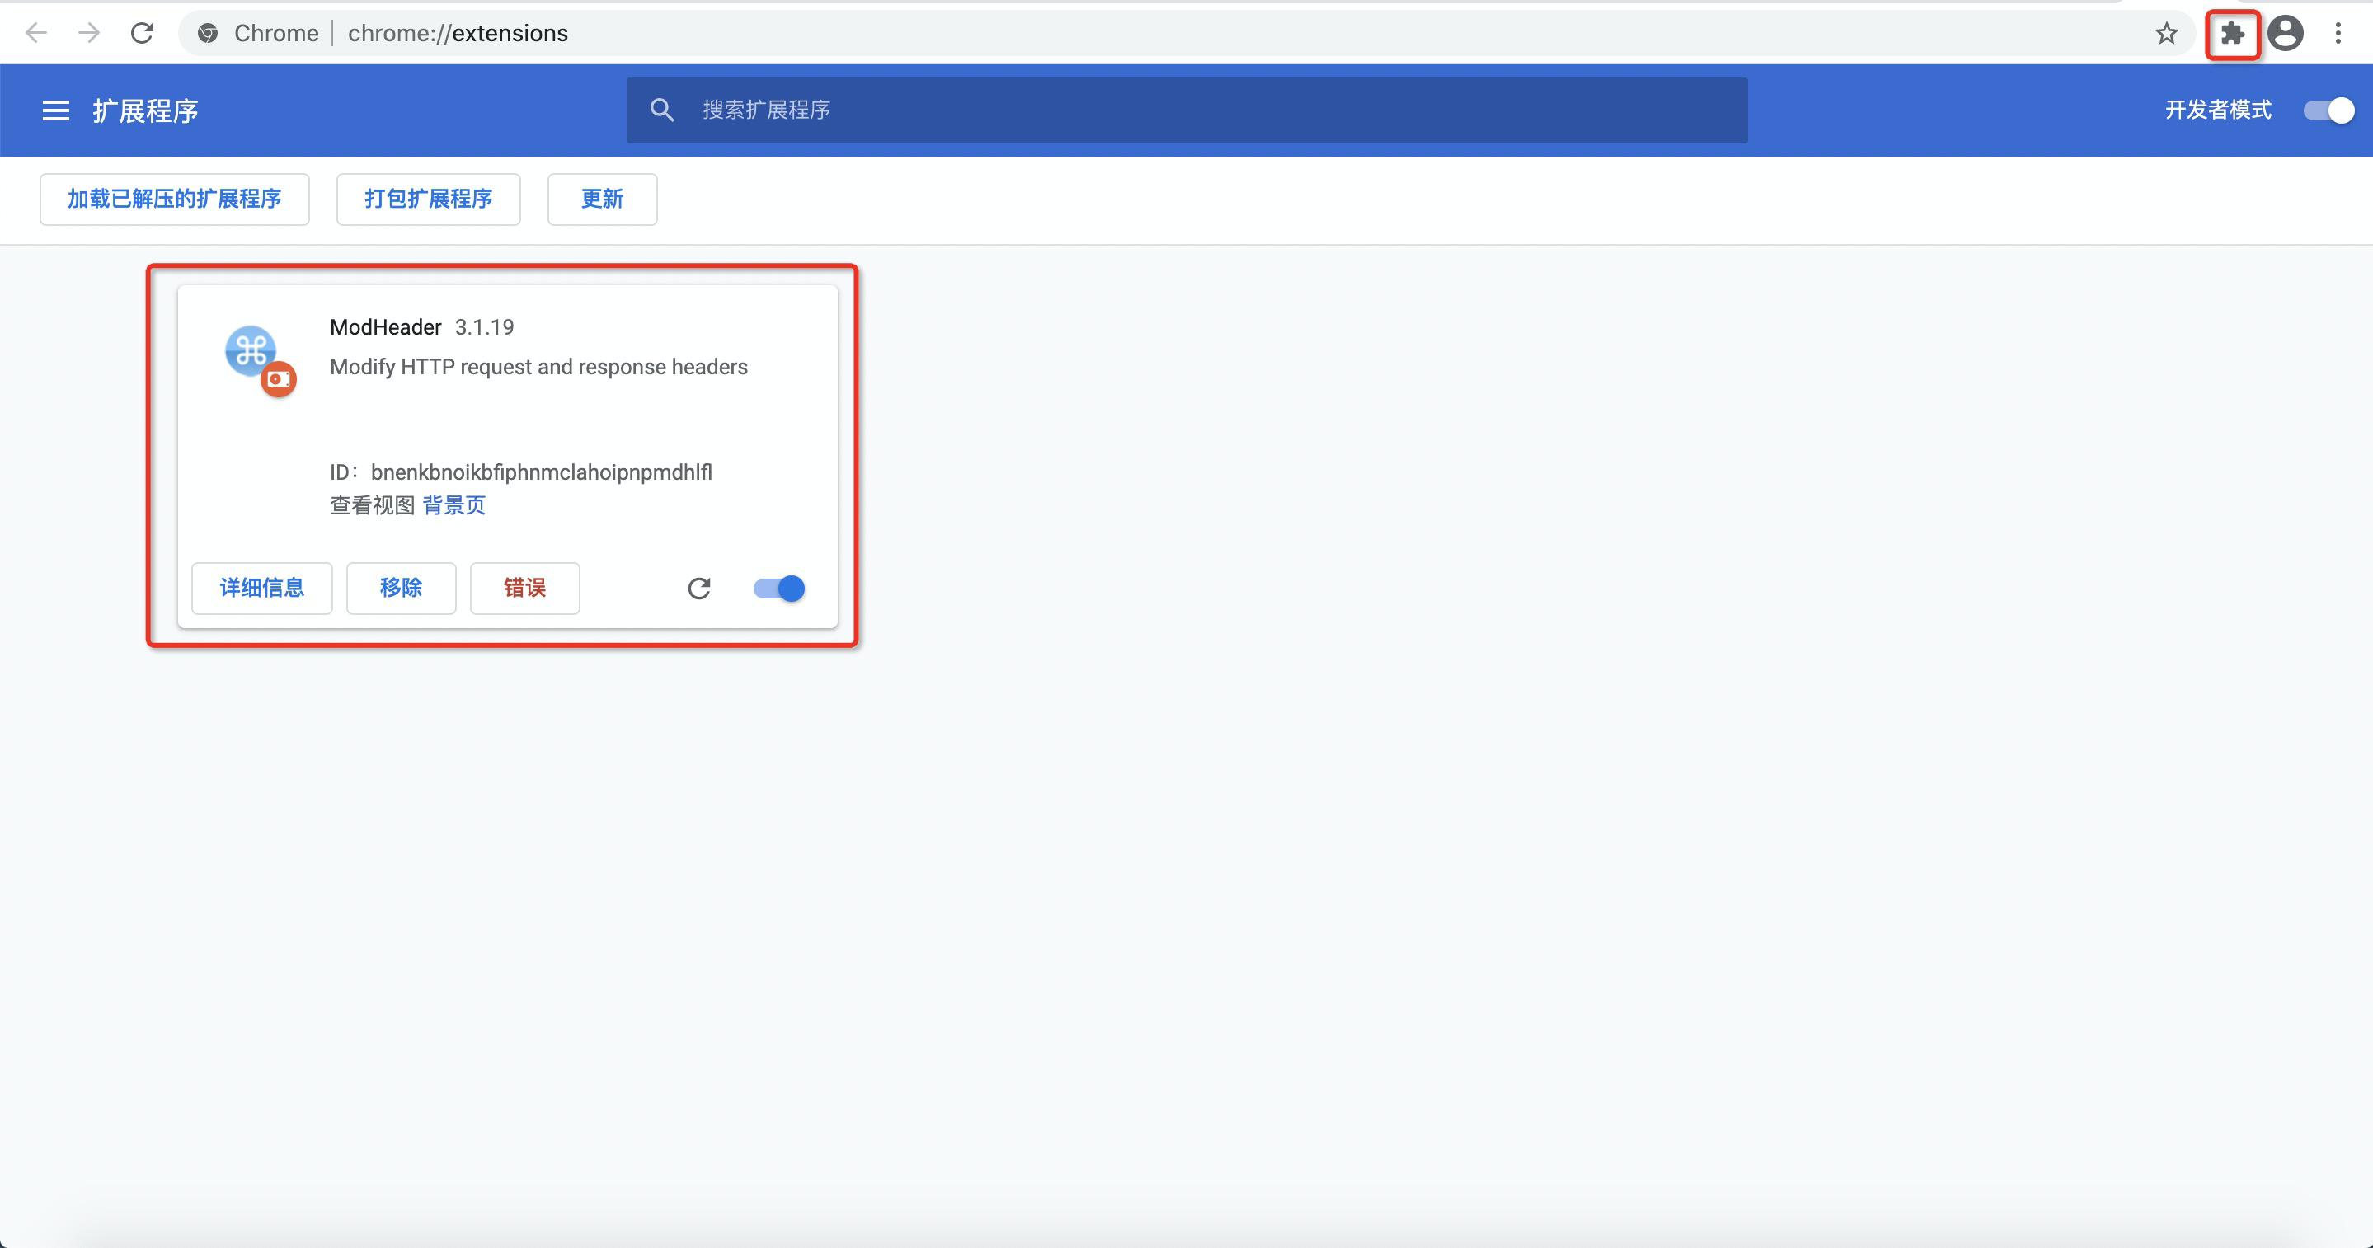Screen dimensions: 2373x1248
Task: Reload the page with refresh icon
Action: coord(142,33)
